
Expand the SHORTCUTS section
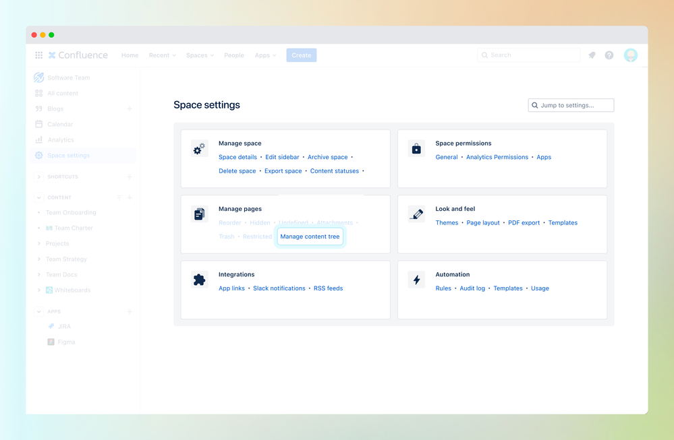pos(38,177)
